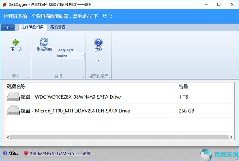Screen dimensions: 239x161
Task: Close the DiskDigger window
Action: (x=232, y=4)
